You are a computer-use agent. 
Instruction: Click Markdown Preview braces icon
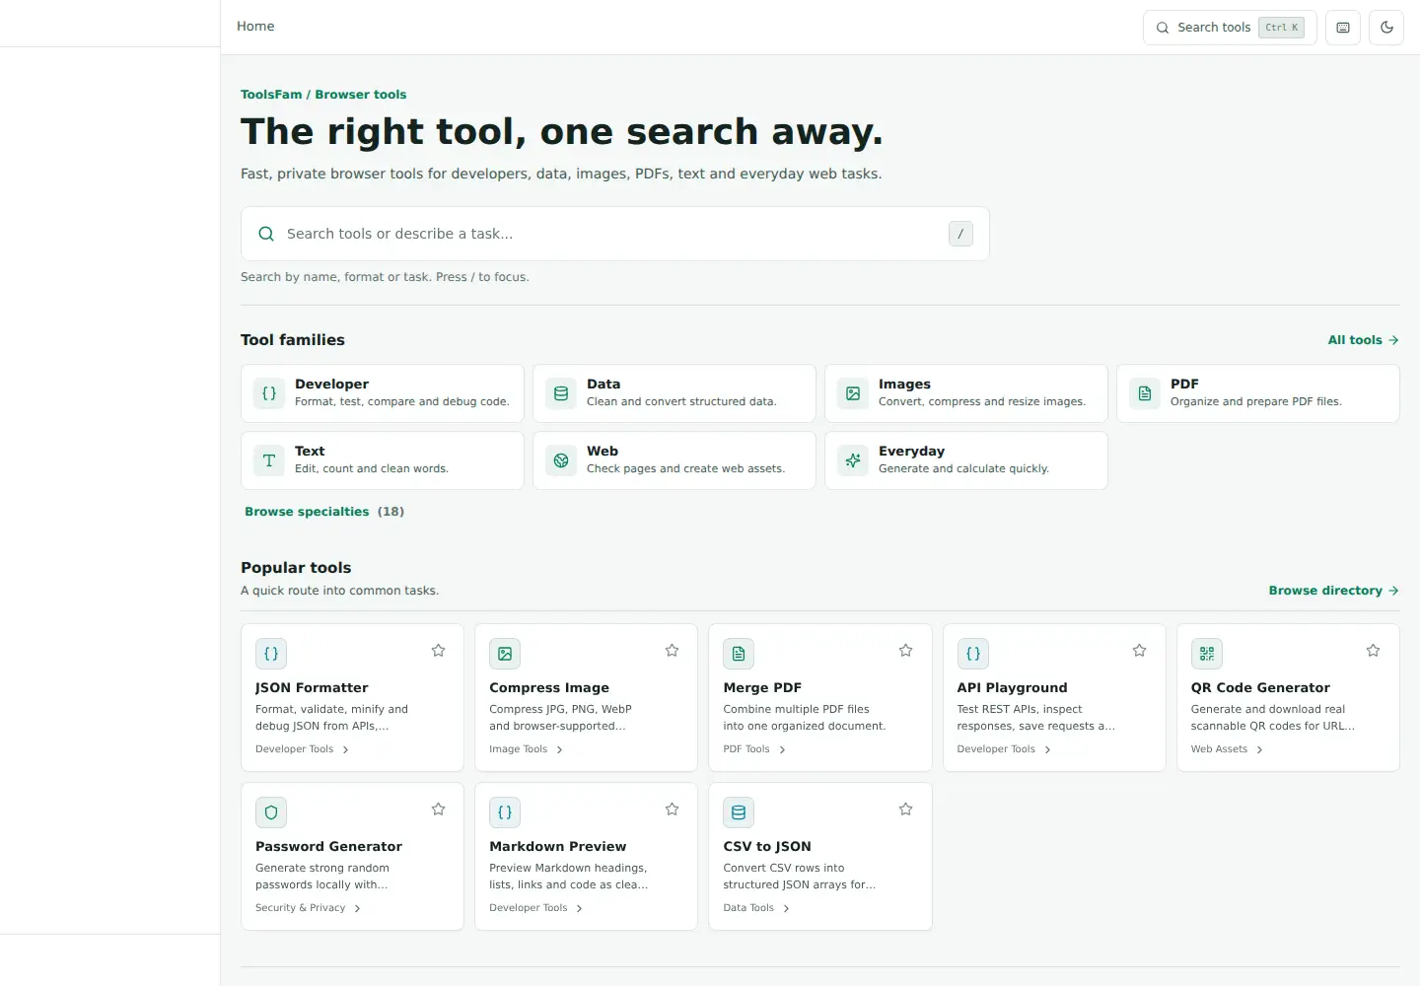(505, 812)
